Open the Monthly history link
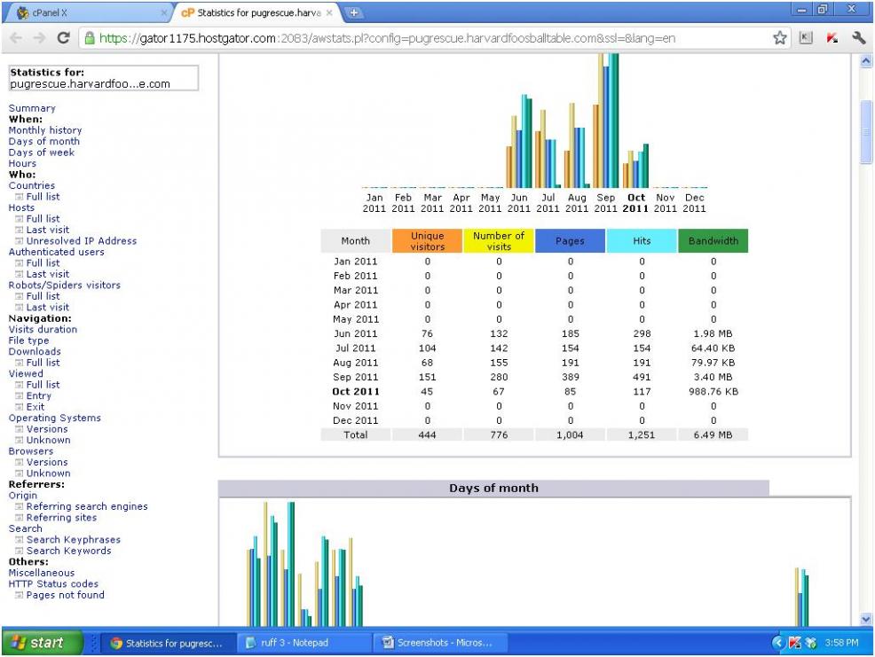The height and width of the screenshot is (657, 875). 44,130
